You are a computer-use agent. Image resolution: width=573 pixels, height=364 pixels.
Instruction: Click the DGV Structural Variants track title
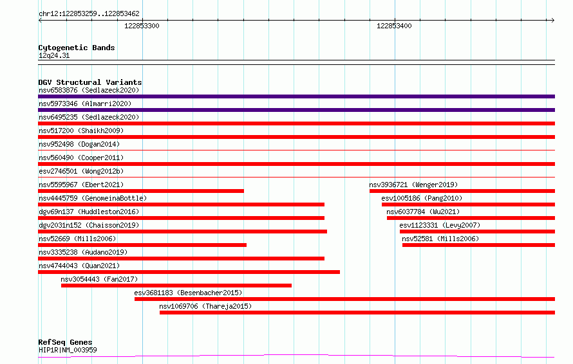pyautogui.click(x=90, y=82)
